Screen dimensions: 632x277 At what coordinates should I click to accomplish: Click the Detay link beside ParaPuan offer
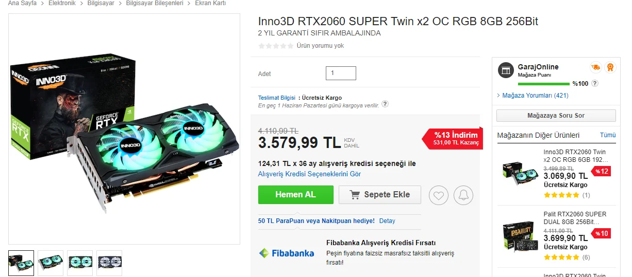click(x=387, y=221)
